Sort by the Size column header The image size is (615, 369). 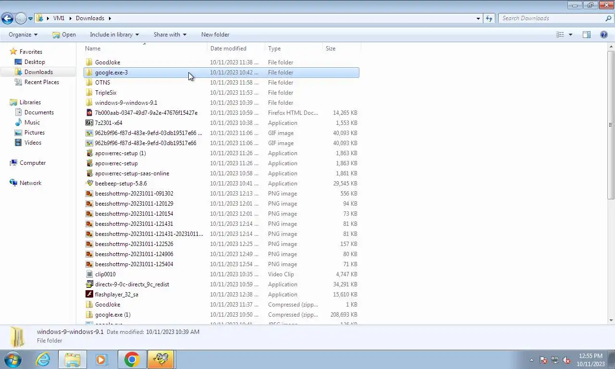tap(342, 49)
